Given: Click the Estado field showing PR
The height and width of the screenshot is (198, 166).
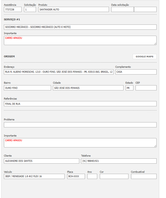Looking at the screenshot, I should (x=129, y=88).
